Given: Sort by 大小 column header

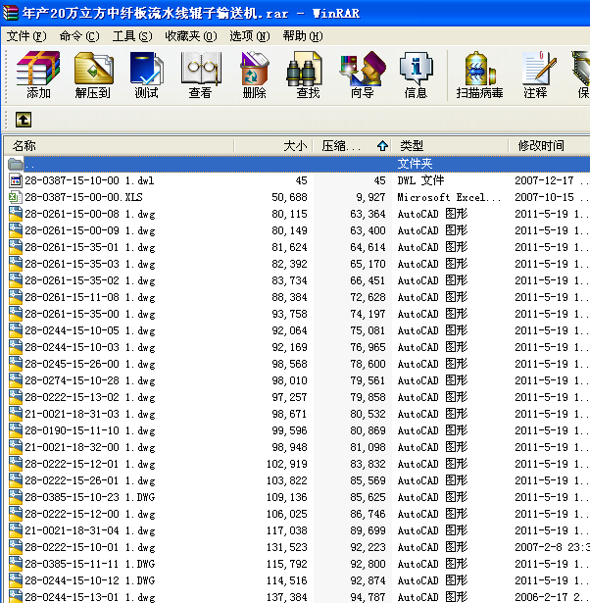Looking at the screenshot, I should pyautogui.click(x=273, y=146).
